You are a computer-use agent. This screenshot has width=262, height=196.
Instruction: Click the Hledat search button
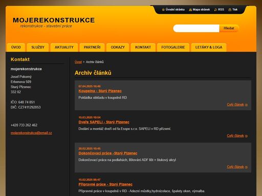[229, 28]
